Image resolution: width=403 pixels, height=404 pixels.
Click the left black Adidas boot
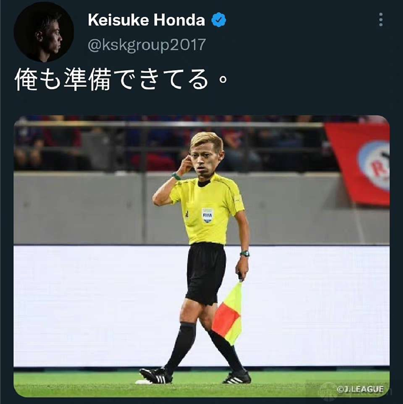coord(156,375)
